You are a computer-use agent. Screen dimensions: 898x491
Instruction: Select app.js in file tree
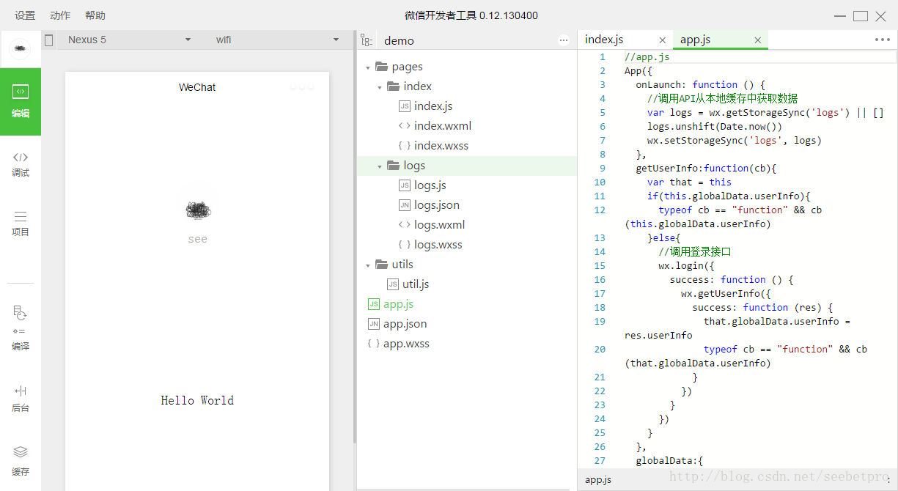pos(391,304)
